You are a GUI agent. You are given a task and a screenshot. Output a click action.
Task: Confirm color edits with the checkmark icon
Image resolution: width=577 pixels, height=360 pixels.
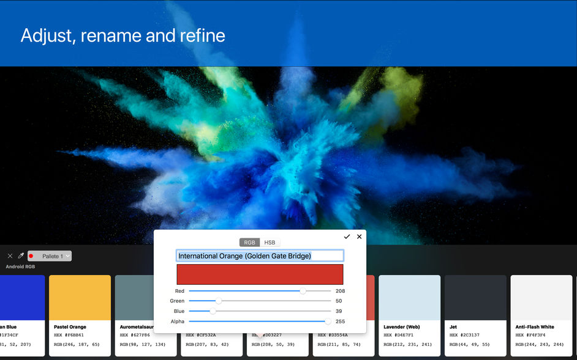(x=347, y=237)
